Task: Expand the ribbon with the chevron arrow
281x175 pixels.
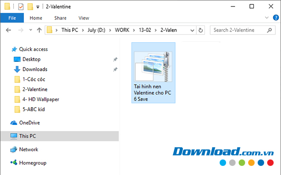Action: [x=266, y=18]
